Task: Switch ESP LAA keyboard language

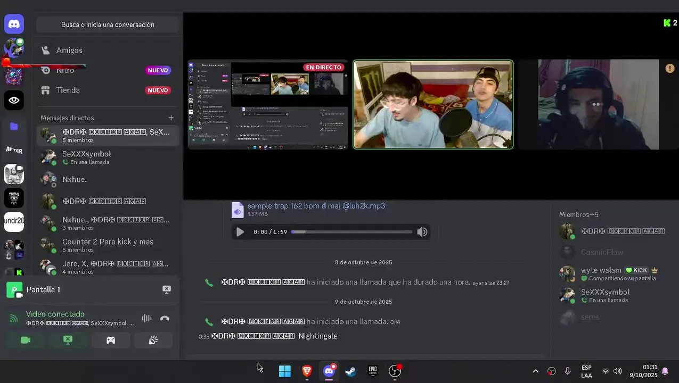Action: [586, 371]
